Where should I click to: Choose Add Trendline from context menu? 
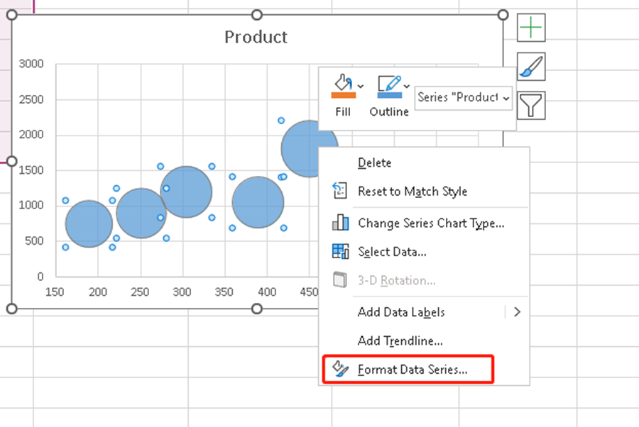424,340
